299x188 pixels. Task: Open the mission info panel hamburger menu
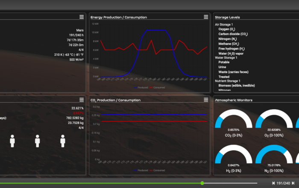click(x=81, y=17)
